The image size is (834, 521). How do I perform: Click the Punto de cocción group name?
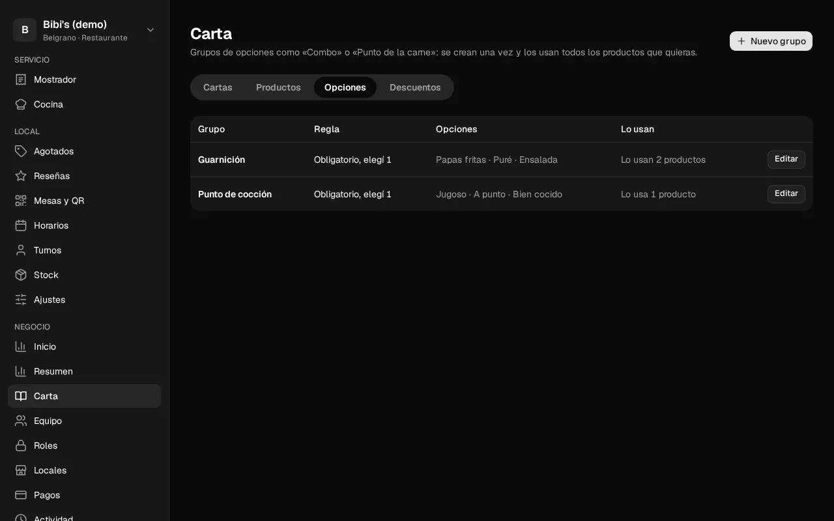[235, 194]
